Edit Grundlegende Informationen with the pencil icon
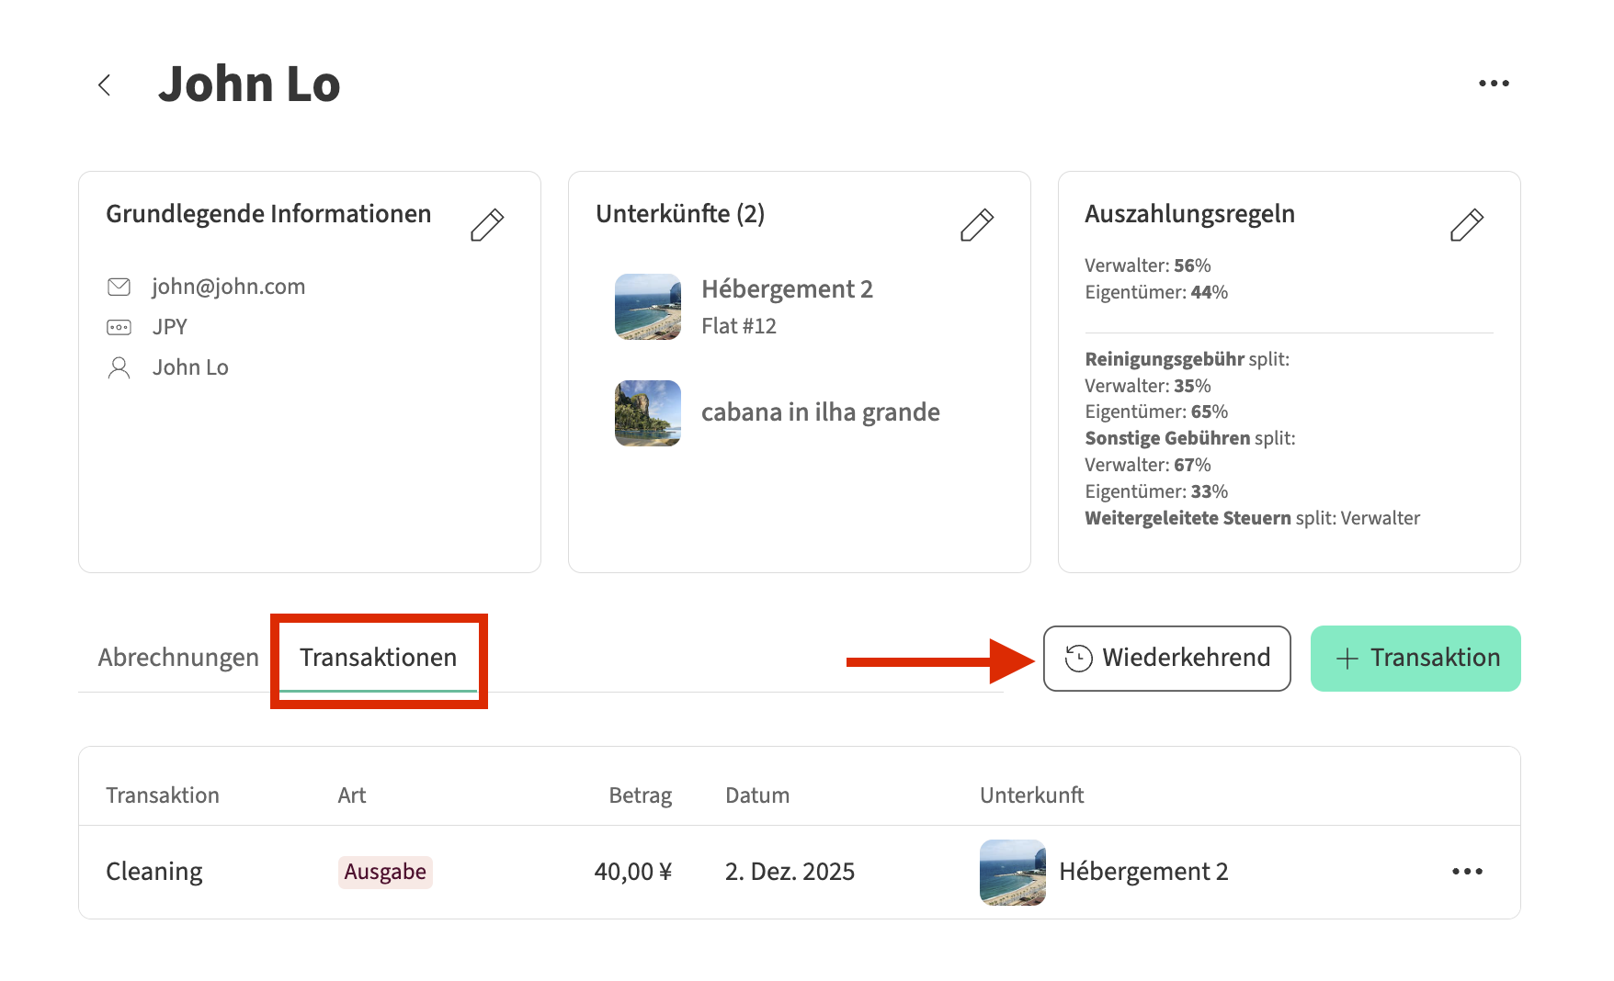 (486, 225)
